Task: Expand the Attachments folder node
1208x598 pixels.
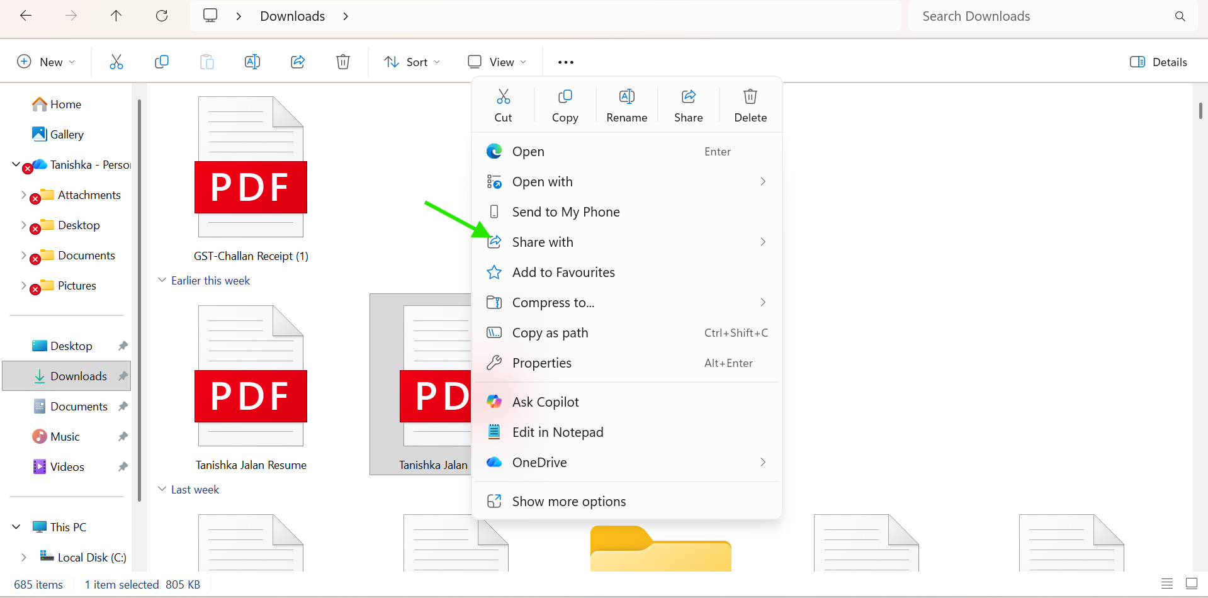Action: pyautogui.click(x=24, y=195)
